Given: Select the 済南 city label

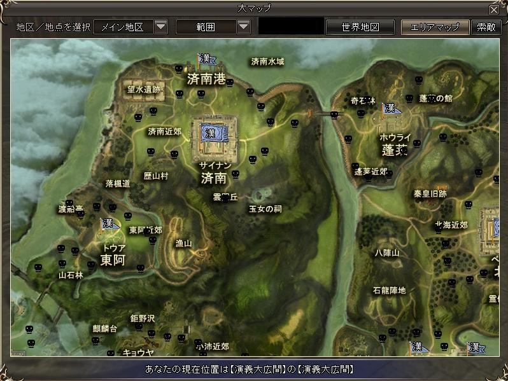Looking at the screenshot, I should (x=213, y=178).
